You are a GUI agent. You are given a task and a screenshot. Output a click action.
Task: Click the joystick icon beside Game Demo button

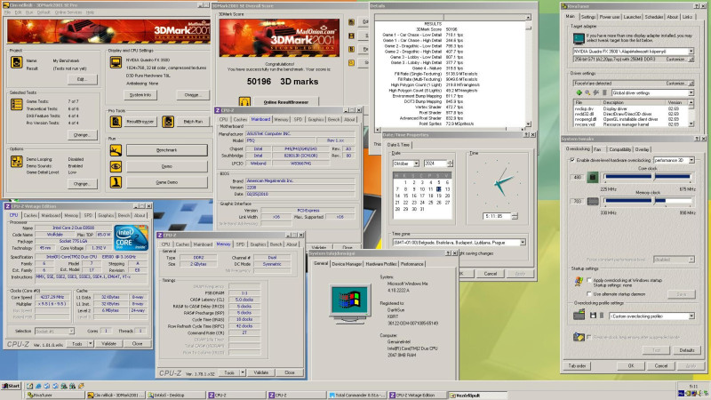click(116, 182)
